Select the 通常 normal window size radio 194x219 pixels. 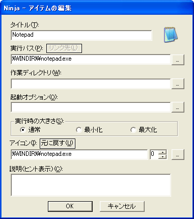[23, 130]
